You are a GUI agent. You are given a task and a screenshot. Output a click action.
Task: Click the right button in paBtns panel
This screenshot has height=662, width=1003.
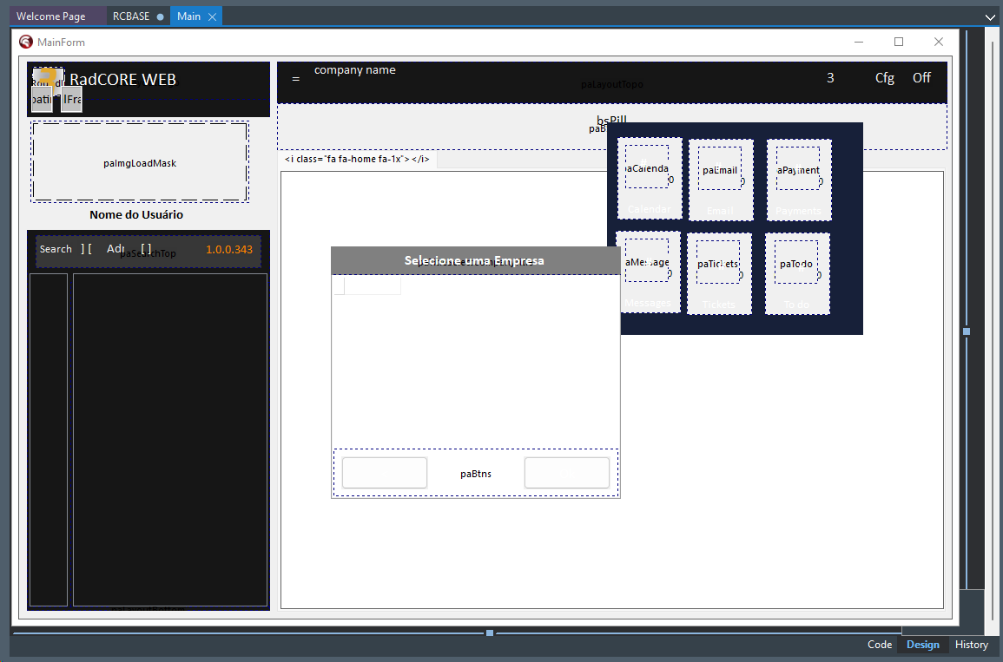(x=567, y=473)
